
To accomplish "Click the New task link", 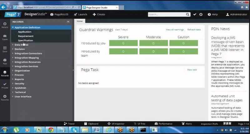I will 192,70.
